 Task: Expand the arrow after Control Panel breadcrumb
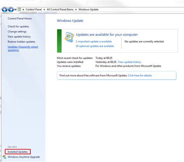pos(44,10)
